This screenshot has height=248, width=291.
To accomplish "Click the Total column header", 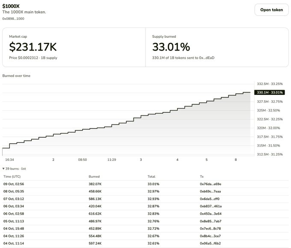I will (x=151, y=176).
